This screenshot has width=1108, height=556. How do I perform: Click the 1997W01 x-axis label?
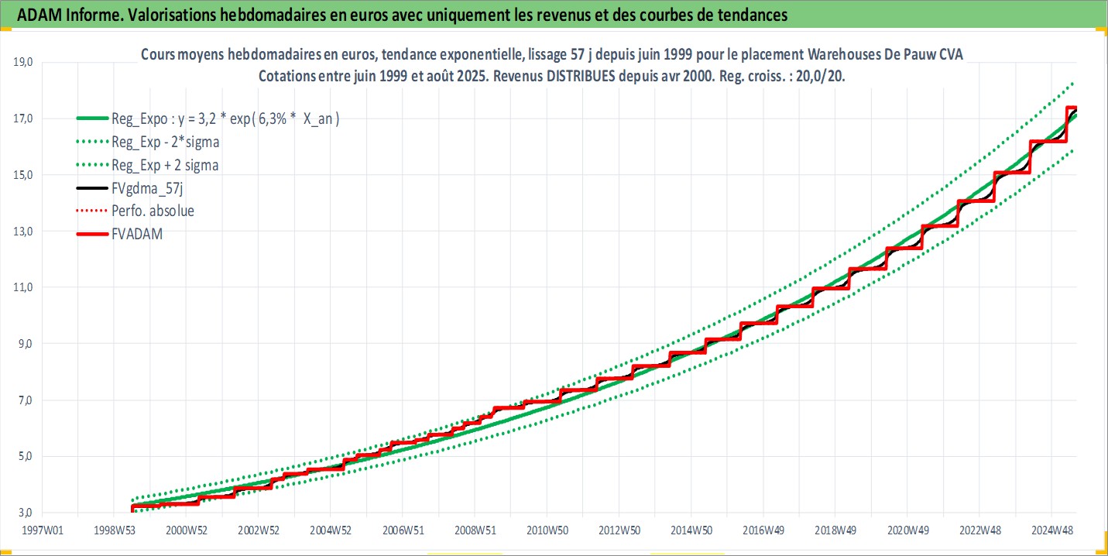pos(43,530)
